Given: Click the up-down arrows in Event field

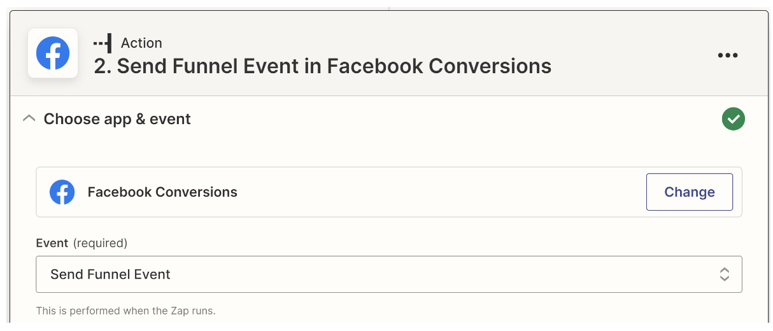Looking at the screenshot, I should (725, 274).
